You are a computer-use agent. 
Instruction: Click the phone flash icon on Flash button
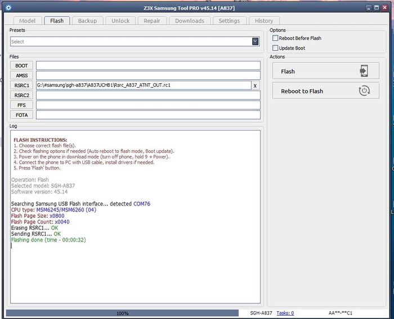point(364,71)
